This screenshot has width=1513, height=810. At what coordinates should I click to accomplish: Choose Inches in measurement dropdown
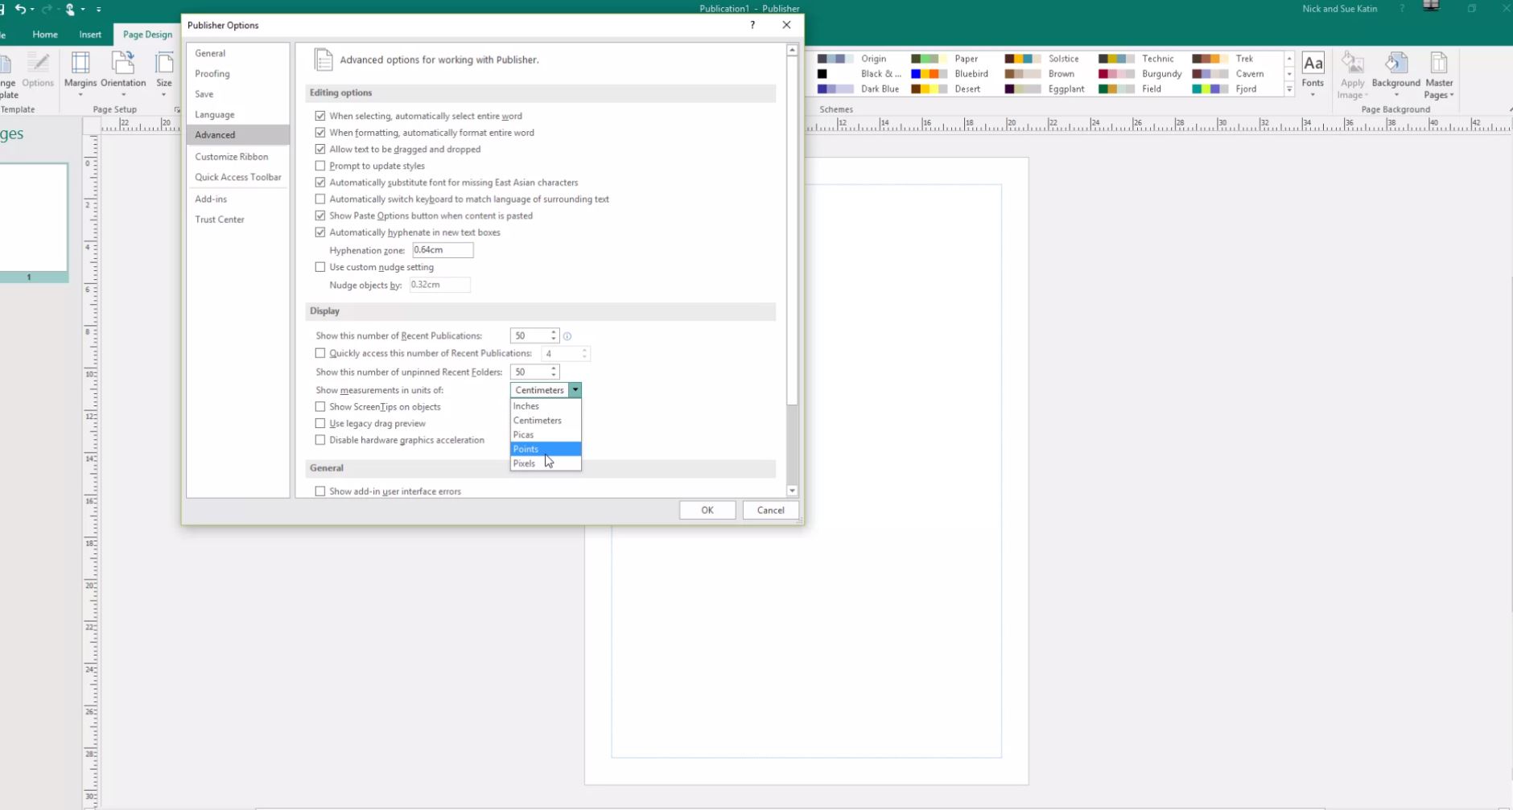pyautogui.click(x=526, y=406)
